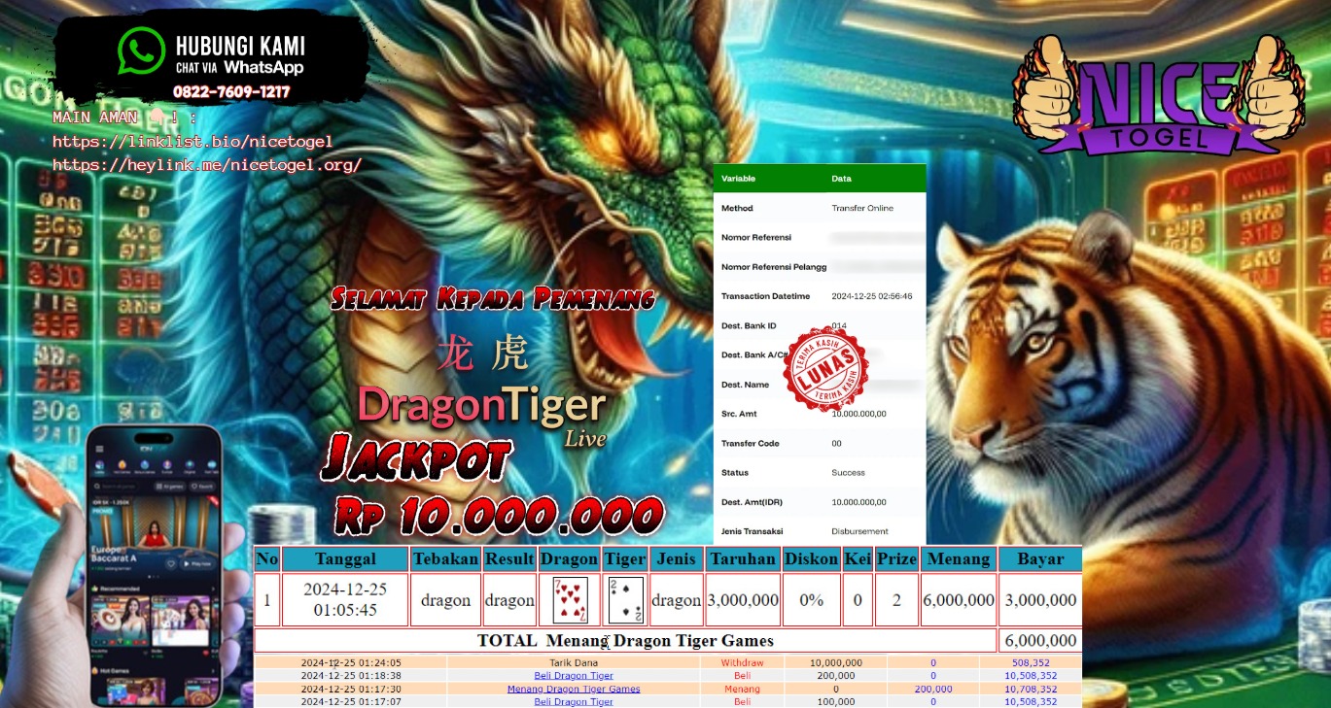Select the Bayar column header
Viewport: 1331px width, 708px height.
(x=1039, y=559)
